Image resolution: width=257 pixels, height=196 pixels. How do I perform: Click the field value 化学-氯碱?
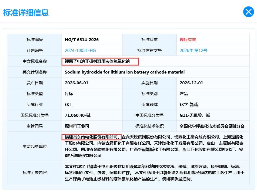coord(189,105)
